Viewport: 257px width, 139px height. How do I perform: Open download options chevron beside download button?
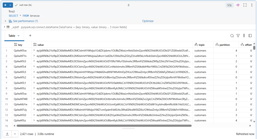tap(15, 134)
